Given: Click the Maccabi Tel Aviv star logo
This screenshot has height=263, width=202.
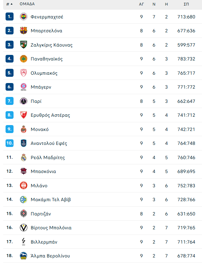Looking at the screenshot, I should tap(24, 200).
